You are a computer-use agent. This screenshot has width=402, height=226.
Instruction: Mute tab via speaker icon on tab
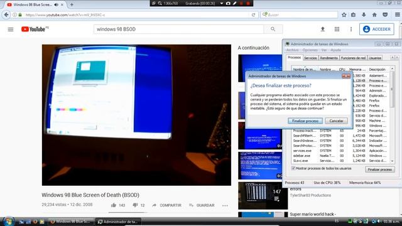point(56,4)
